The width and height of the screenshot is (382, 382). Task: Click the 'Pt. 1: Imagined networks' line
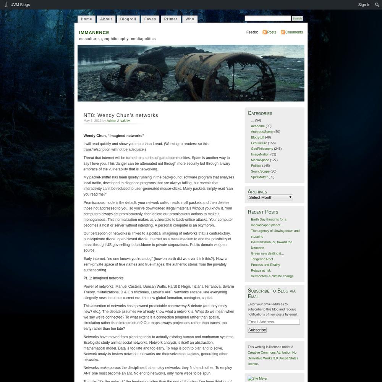pyautogui.click(x=104, y=278)
